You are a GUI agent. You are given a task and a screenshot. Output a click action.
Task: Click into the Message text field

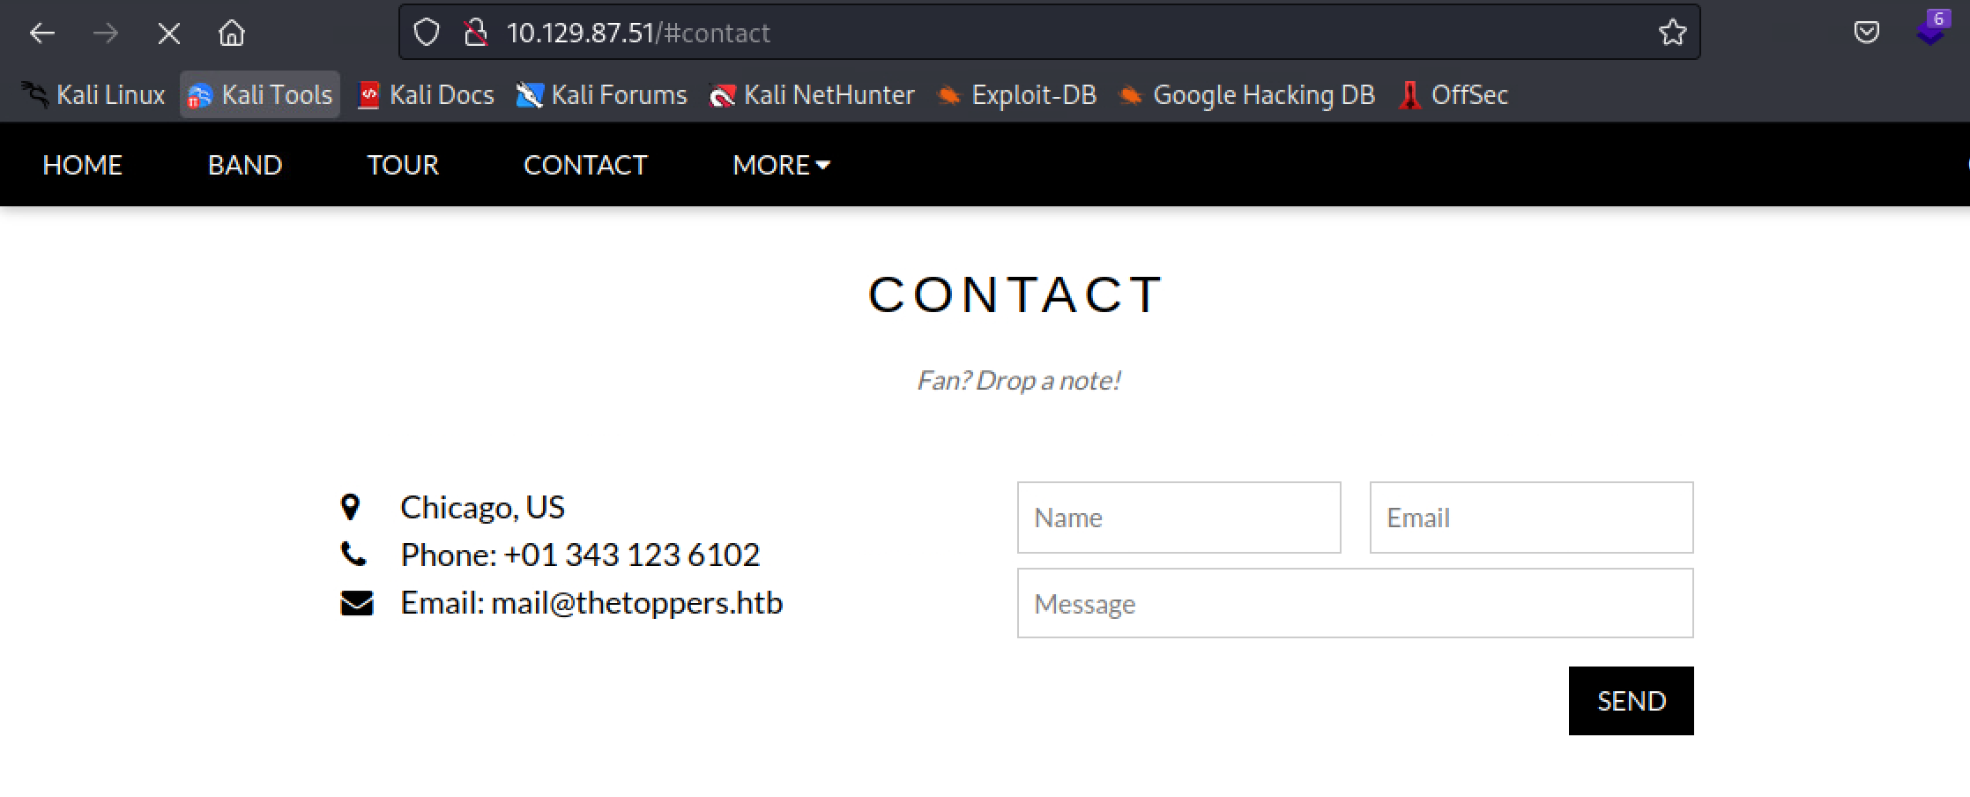pos(1356,604)
